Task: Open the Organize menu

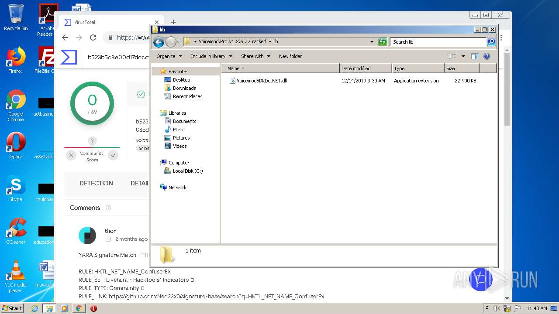Action: pyautogui.click(x=169, y=56)
